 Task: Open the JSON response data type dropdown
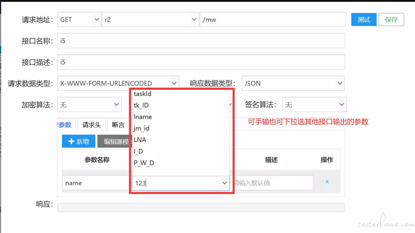[293, 83]
